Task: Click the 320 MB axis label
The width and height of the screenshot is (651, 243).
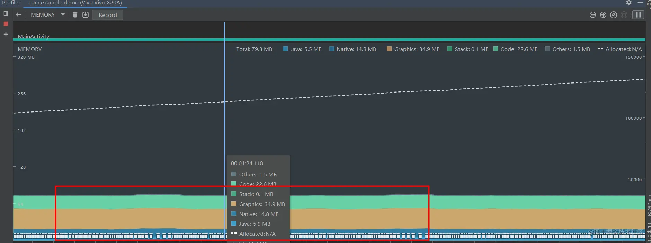Action: (x=26, y=57)
